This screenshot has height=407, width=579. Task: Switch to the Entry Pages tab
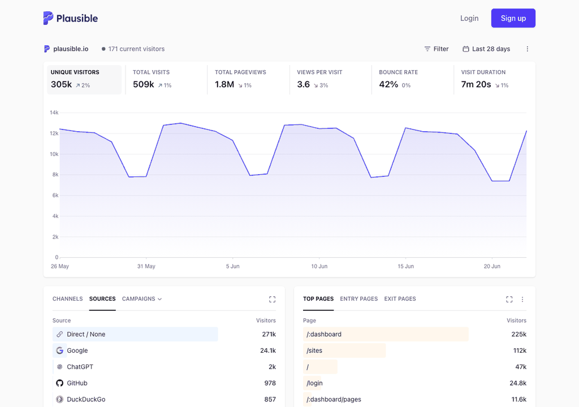tap(359, 299)
